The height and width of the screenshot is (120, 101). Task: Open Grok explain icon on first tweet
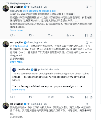pyautogui.click(x=87, y=7)
